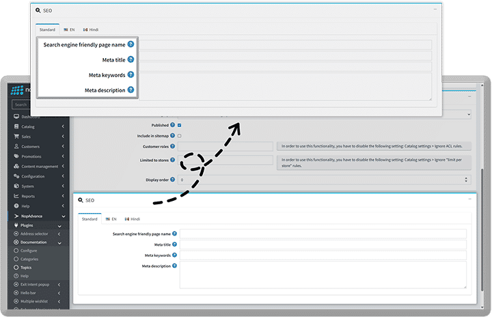This screenshot has height=317, width=492.
Task: Click the Customers person icon
Action: [16, 146]
